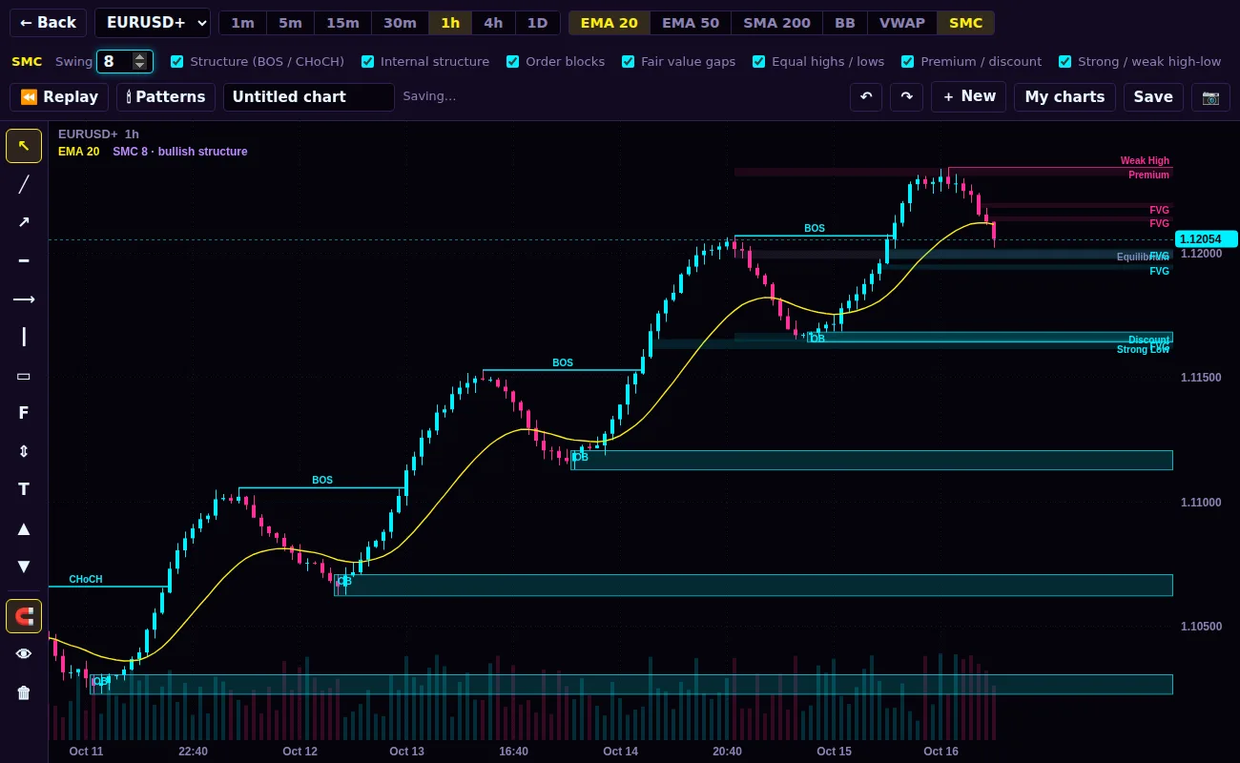Toggle Internal structure checkbox
This screenshot has height=763, width=1240.
pos(367,62)
